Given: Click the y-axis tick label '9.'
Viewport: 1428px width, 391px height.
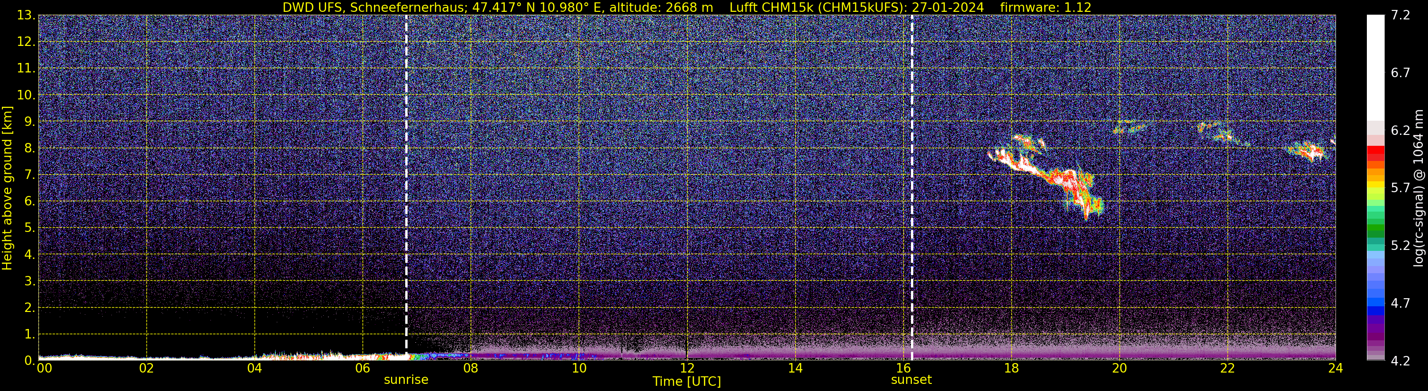Looking at the screenshot, I should pyautogui.click(x=29, y=121).
